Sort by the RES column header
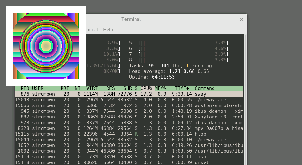 (x=110, y=88)
